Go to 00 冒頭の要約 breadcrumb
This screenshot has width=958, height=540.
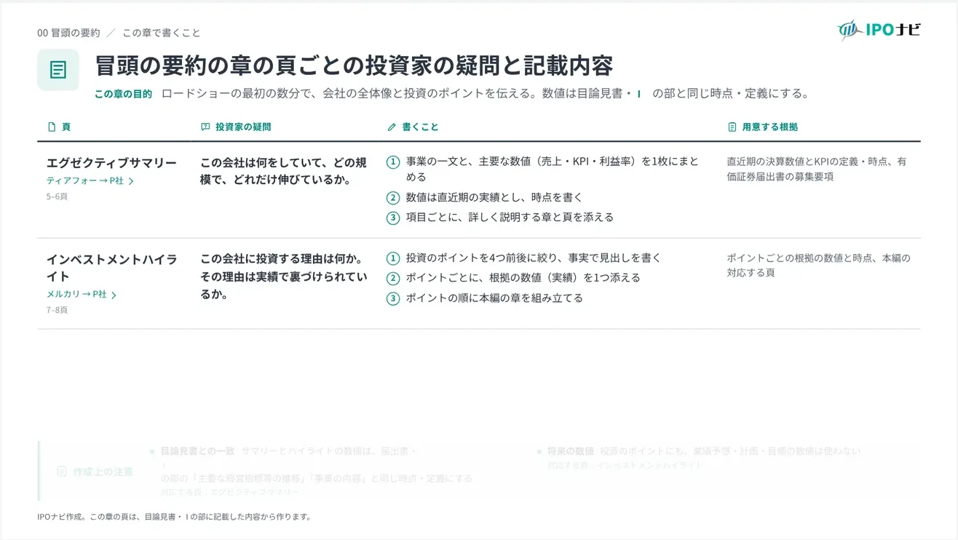(x=68, y=33)
